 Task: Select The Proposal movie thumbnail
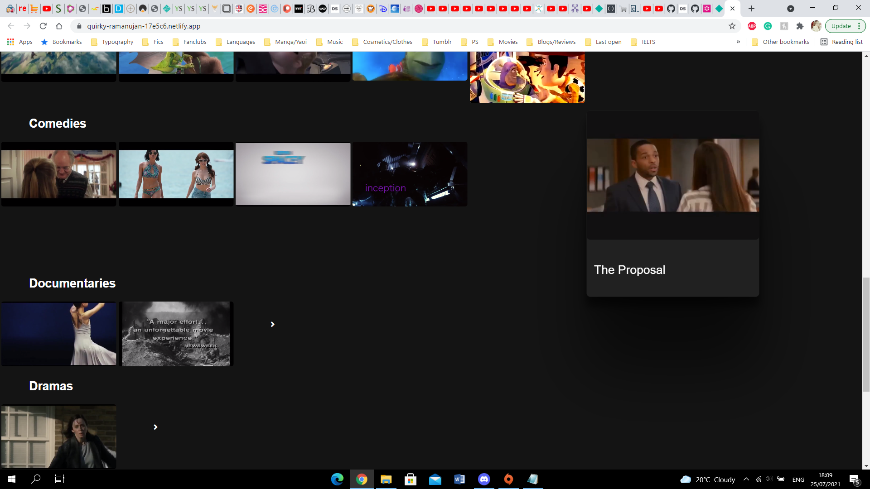pyautogui.click(x=672, y=175)
